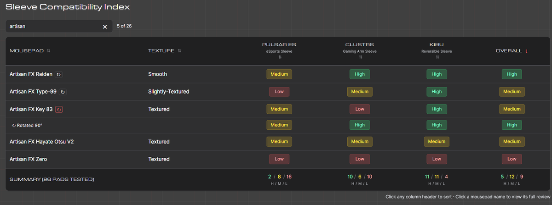Clear the artisan search with the X icon
Viewport: 552px width, 205px height.
[x=104, y=27]
